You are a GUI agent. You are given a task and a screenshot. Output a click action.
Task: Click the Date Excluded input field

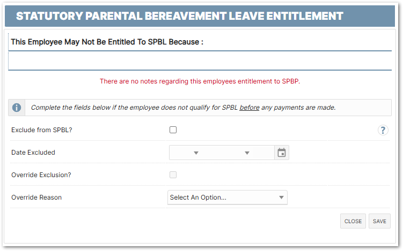pyautogui.click(x=221, y=153)
